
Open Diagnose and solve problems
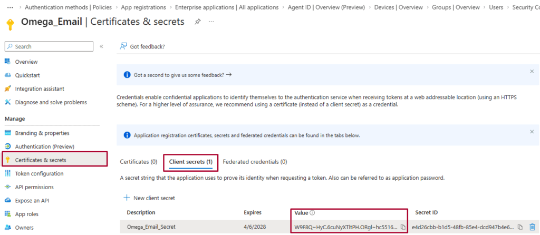pos(52,102)
